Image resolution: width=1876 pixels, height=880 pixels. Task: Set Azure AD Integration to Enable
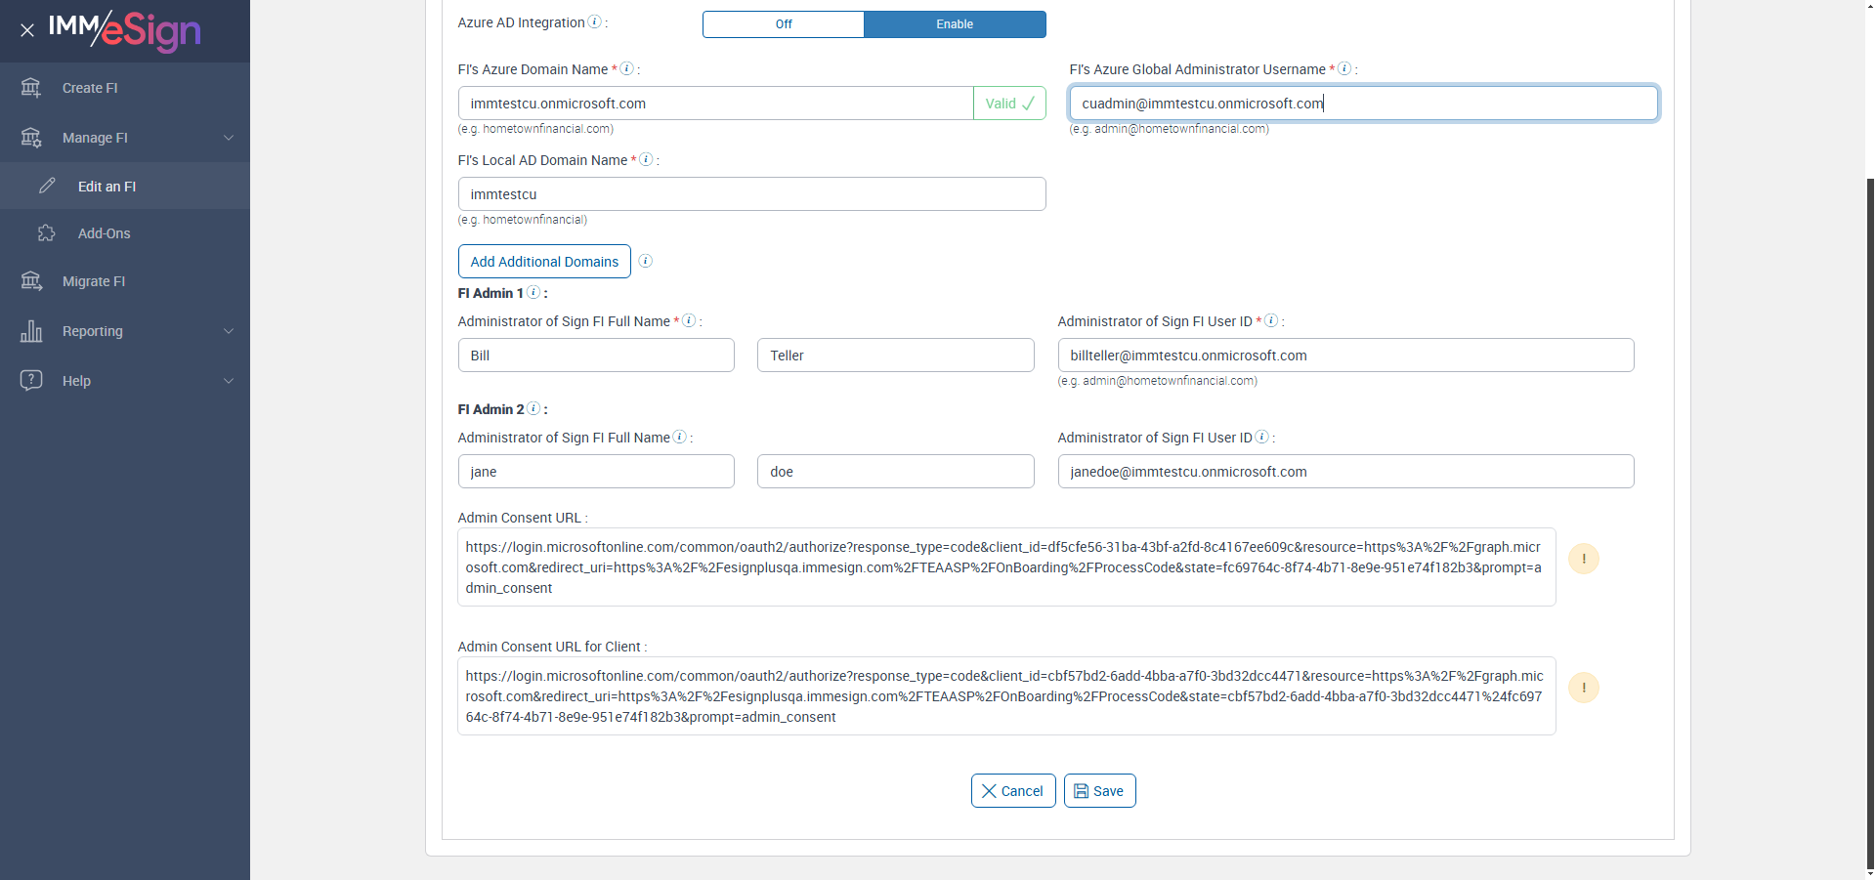954,24
